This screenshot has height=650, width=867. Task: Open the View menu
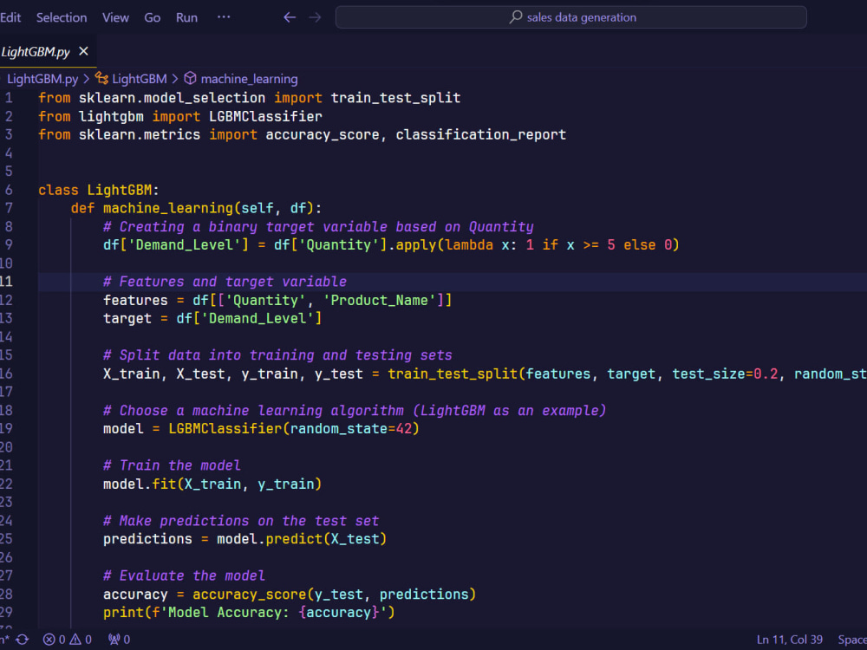(x=115, y=17)
